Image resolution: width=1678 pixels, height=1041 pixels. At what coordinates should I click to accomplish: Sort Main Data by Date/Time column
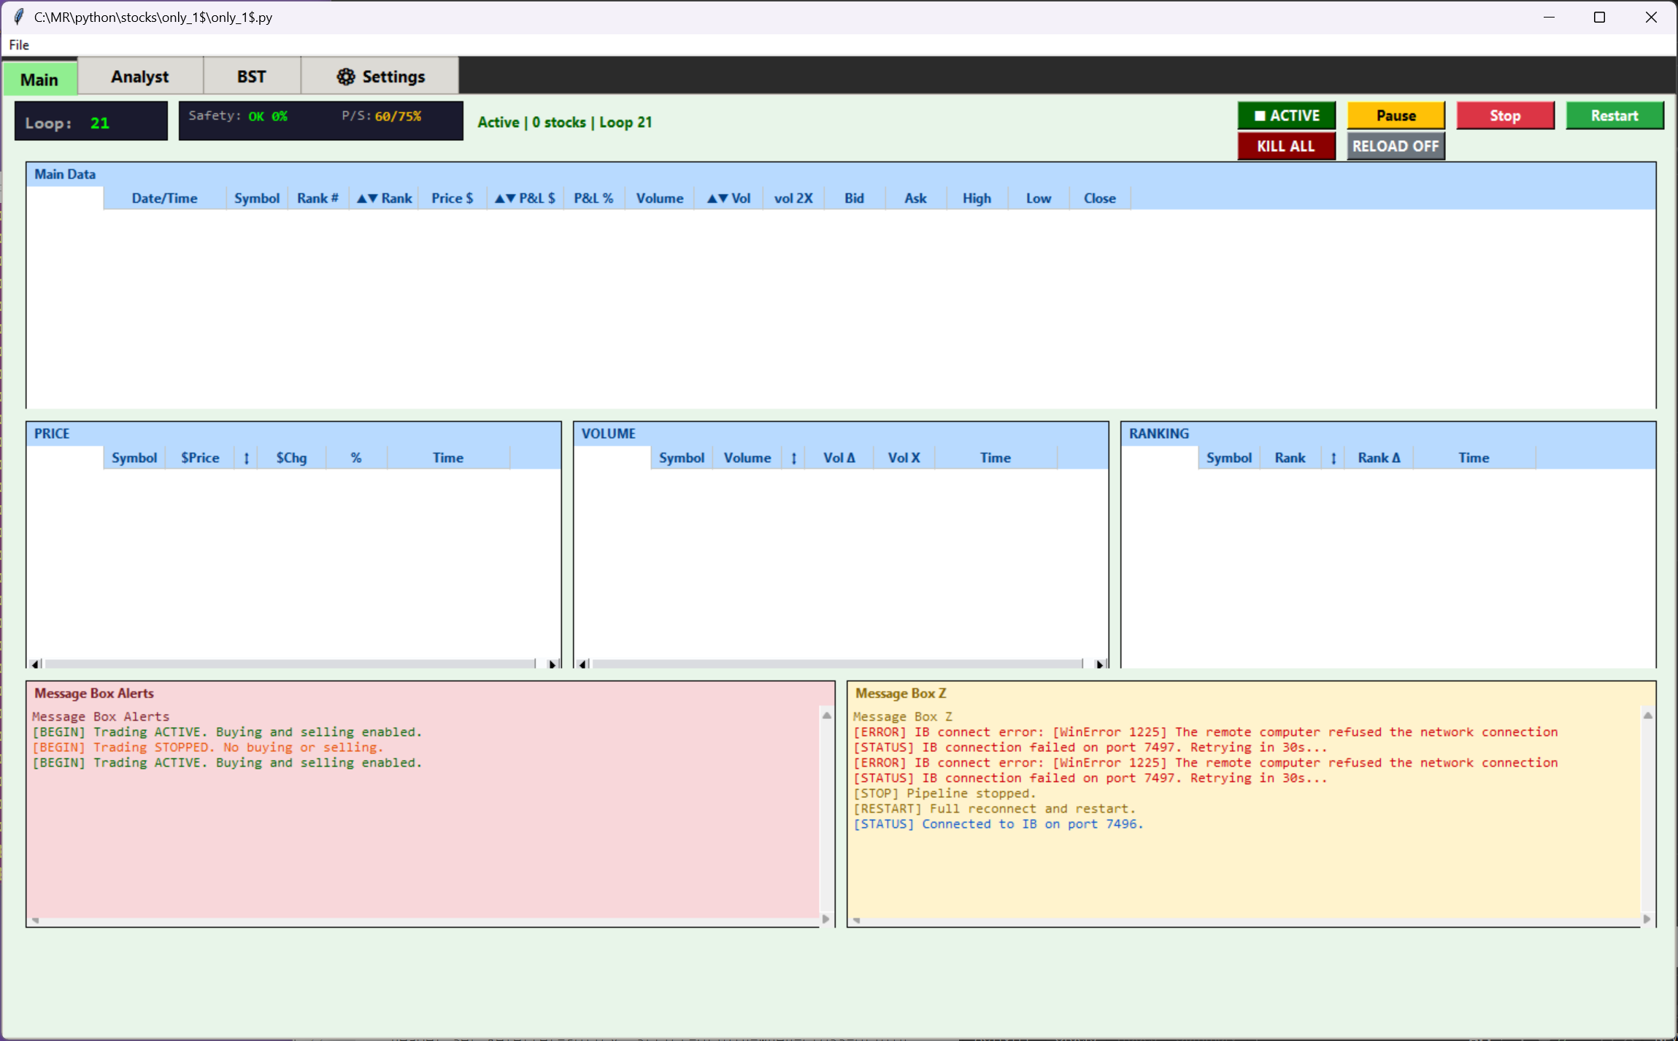pyautogui.click(x=165, y=199)
